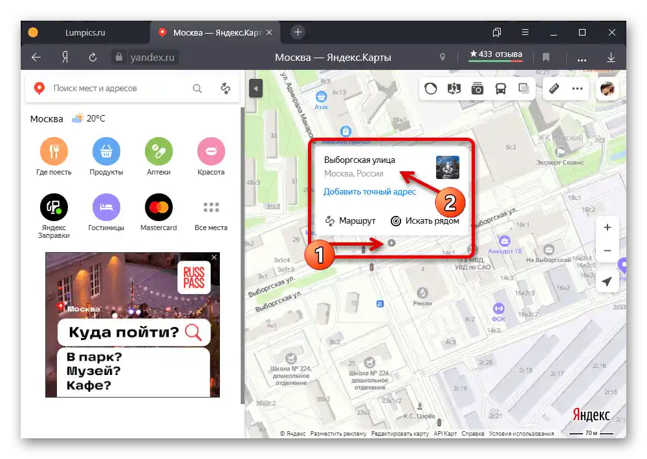The width and height of the screenshot is (647, 459).
Task: Click Добавить точный адрес link
Action: click(x=369, y=192)
